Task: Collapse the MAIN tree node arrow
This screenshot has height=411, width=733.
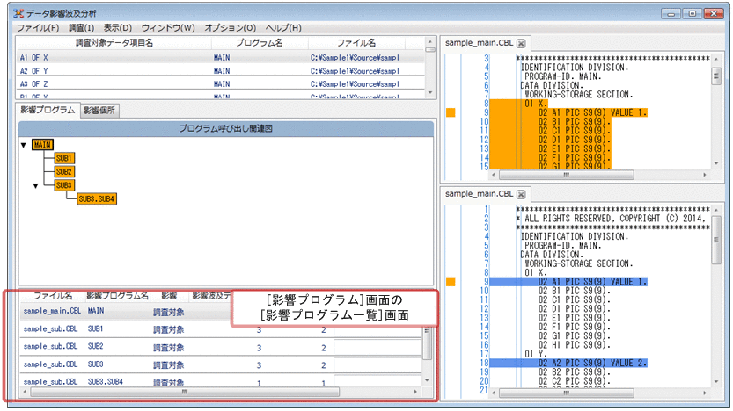Action: (x=24, y=145)
